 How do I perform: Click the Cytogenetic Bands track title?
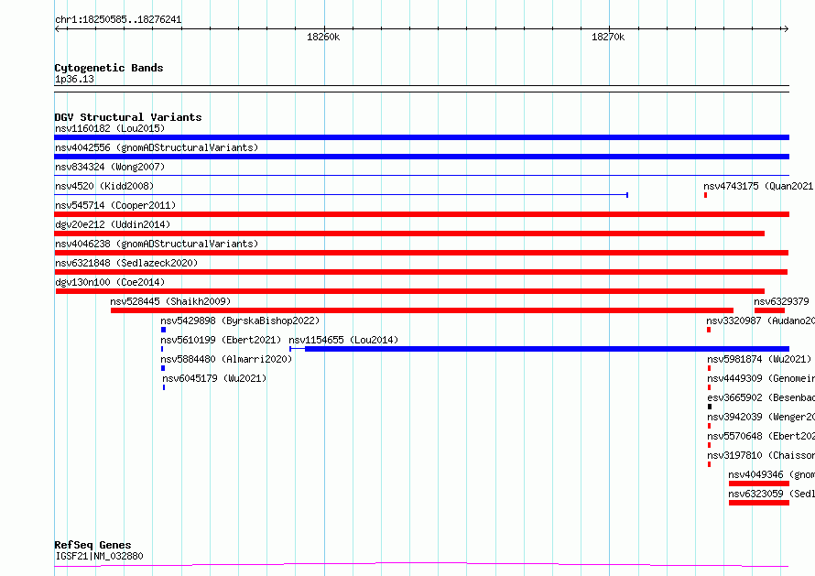point(109,68)
